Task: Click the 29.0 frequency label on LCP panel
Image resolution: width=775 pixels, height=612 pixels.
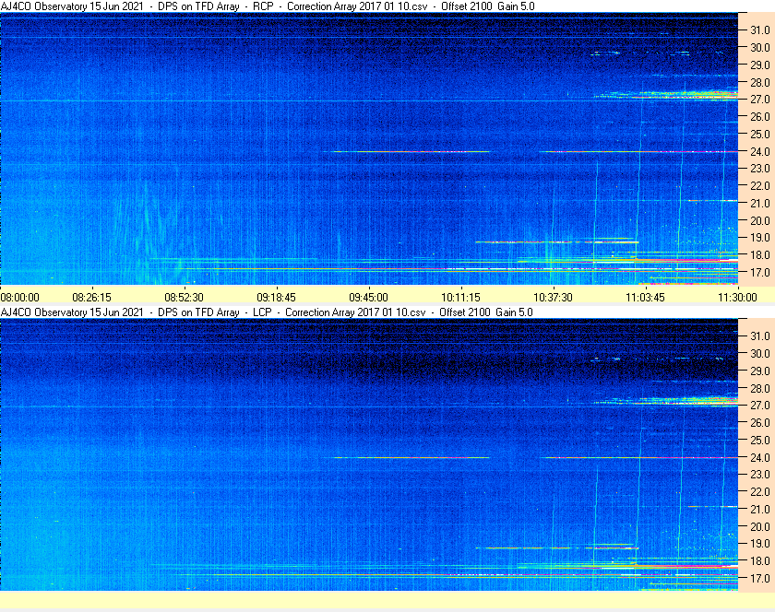Action: [759, 371]
